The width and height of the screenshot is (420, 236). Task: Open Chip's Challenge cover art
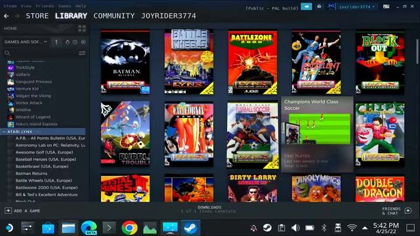pyautogui.click(x=380, y=134)
